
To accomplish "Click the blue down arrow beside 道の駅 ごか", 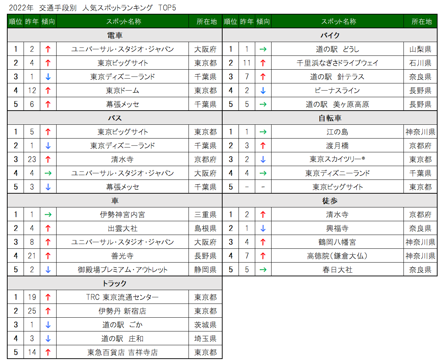I will point(48,325).
